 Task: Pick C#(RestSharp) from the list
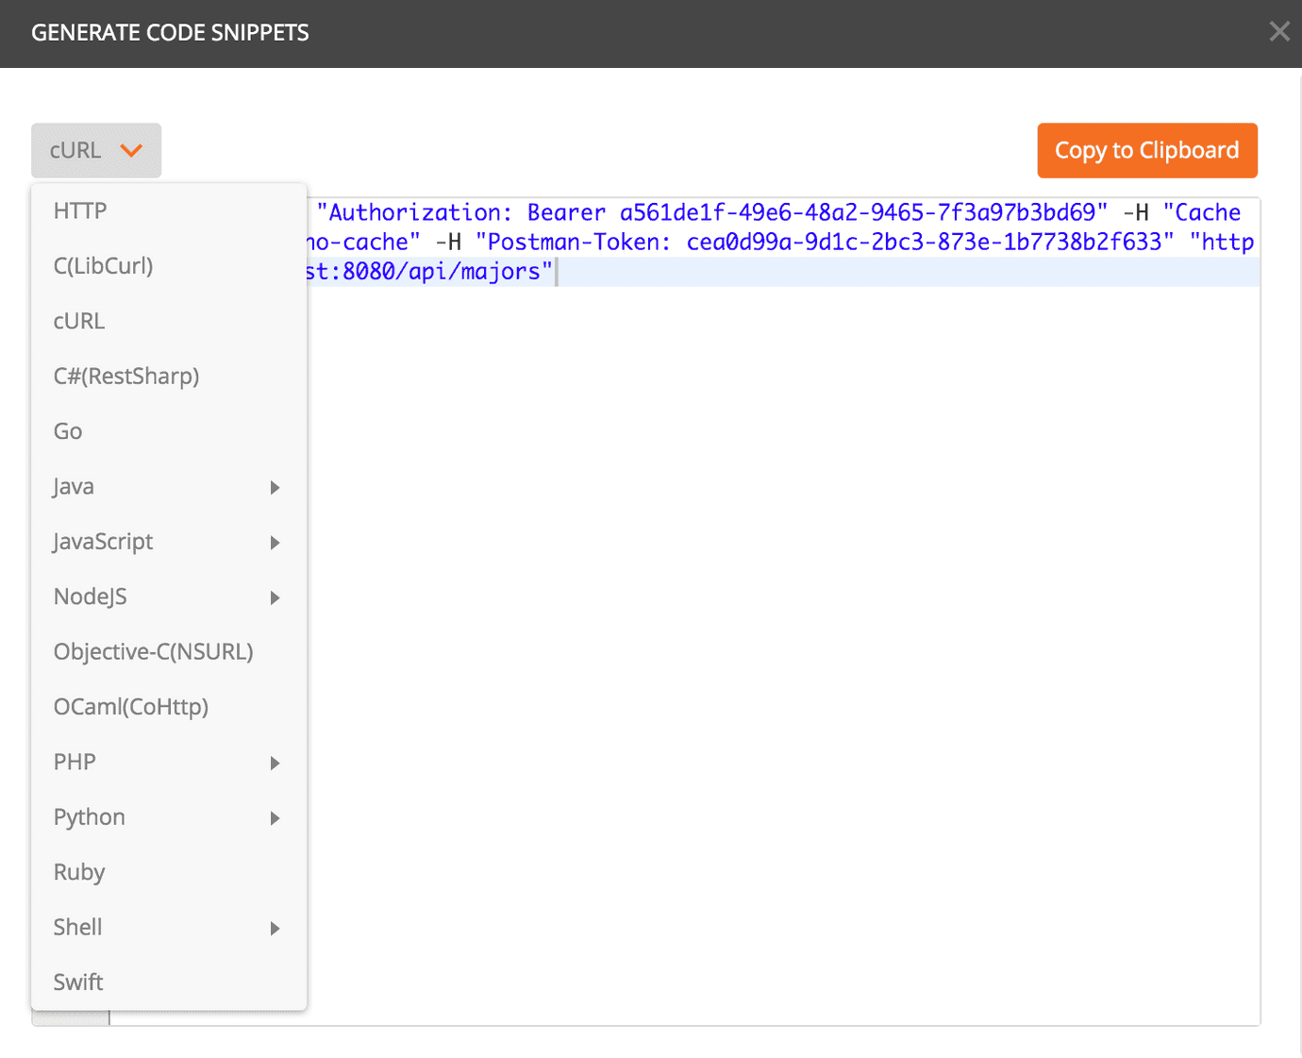click(x=126, y=376)
